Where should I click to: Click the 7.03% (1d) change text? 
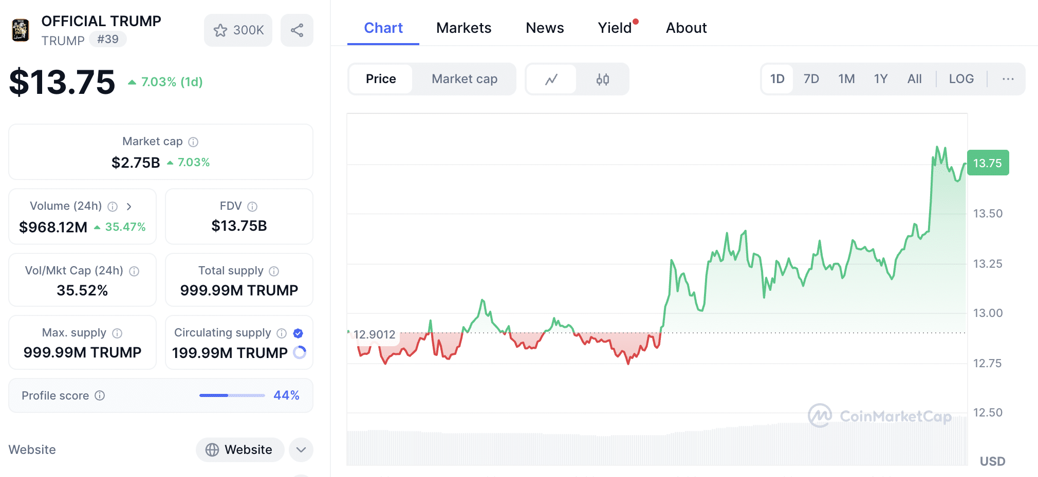(x=172, y=82)
